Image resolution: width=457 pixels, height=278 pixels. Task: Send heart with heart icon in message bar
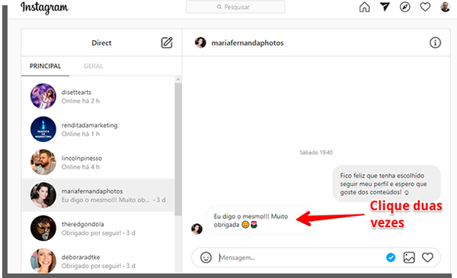click(x=427, y=257)
